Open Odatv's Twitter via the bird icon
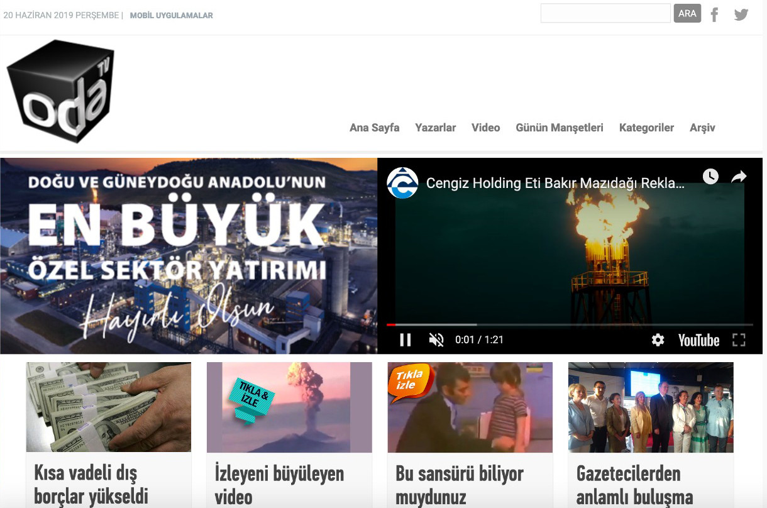 [741, 13]
